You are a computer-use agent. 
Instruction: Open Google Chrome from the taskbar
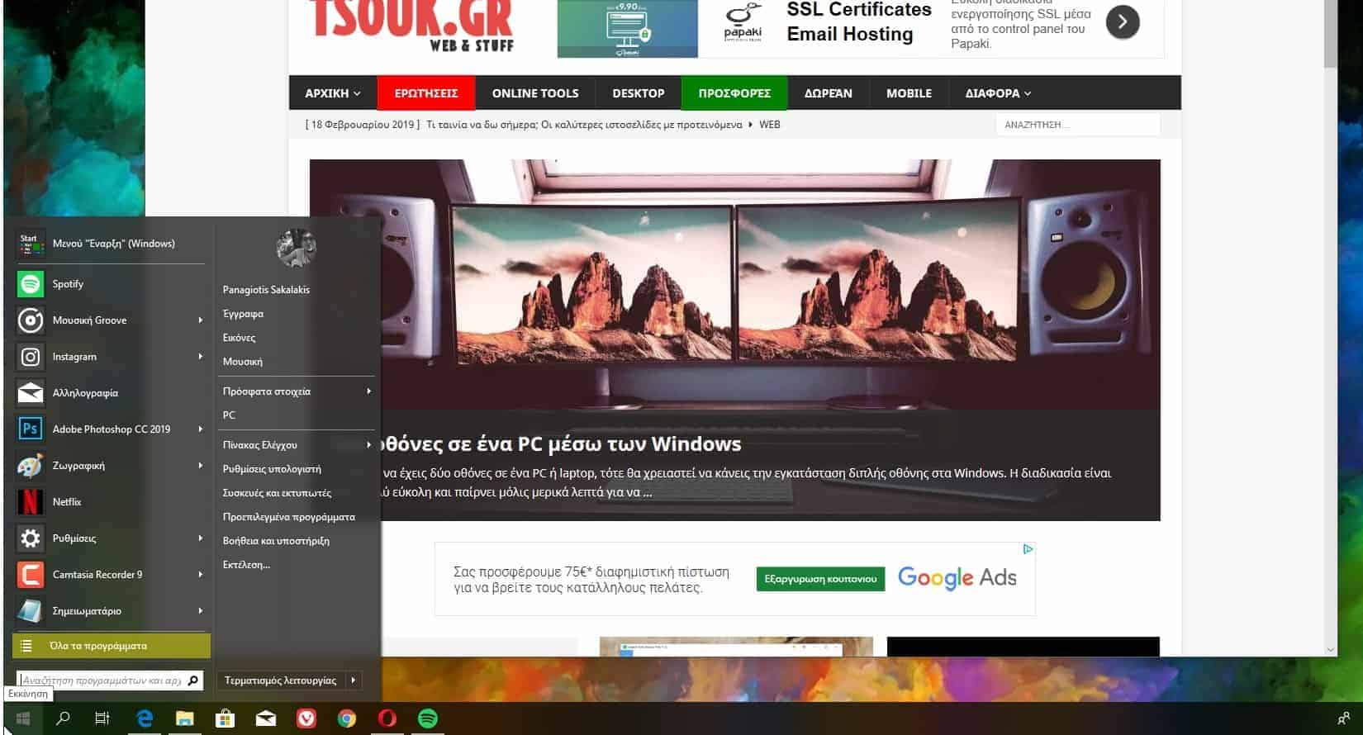pos(347,718)
